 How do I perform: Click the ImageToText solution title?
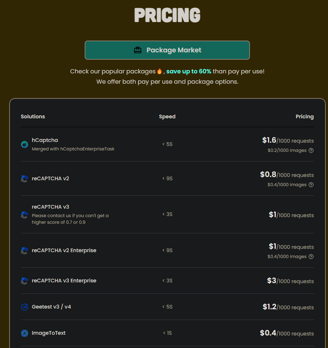click(49, 333)
